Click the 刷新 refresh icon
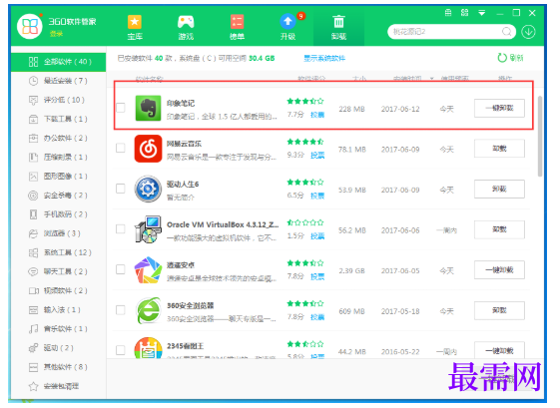The width and height of the screenshot is (560, 408). click(x=502, y=58)
